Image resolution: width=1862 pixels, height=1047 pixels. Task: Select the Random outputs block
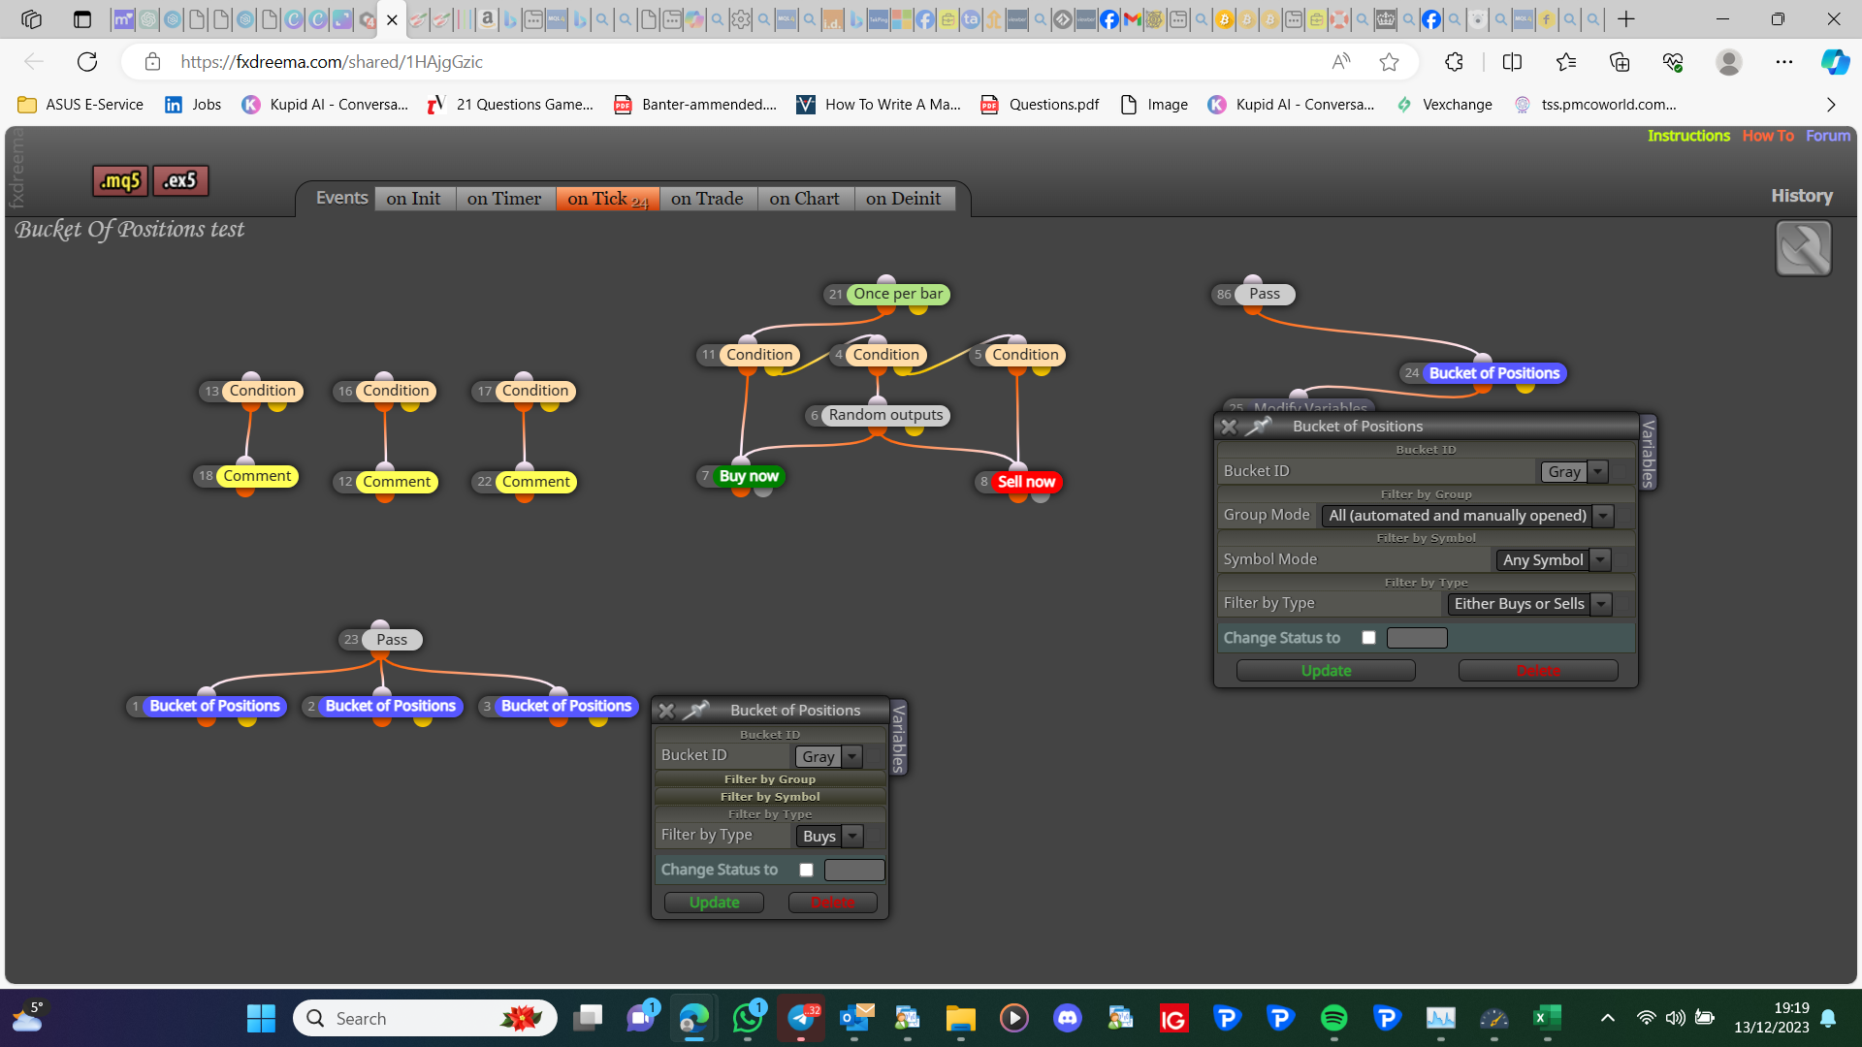click(885, 415)
